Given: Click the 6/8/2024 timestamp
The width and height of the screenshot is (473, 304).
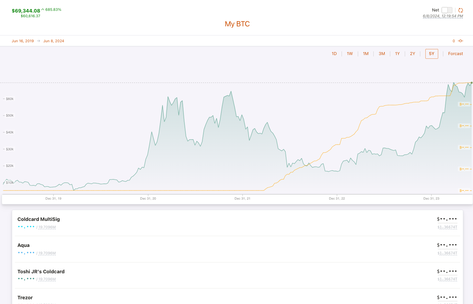Looking at the screenshot, I should (x=443, y=16).
